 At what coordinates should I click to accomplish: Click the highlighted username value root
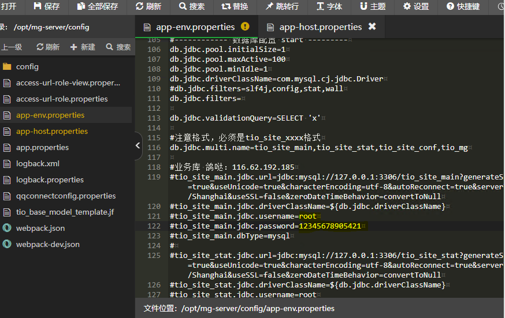pos(307,216)
